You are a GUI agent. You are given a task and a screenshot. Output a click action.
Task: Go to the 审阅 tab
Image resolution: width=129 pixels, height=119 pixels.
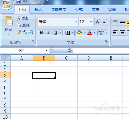point(112,10)
